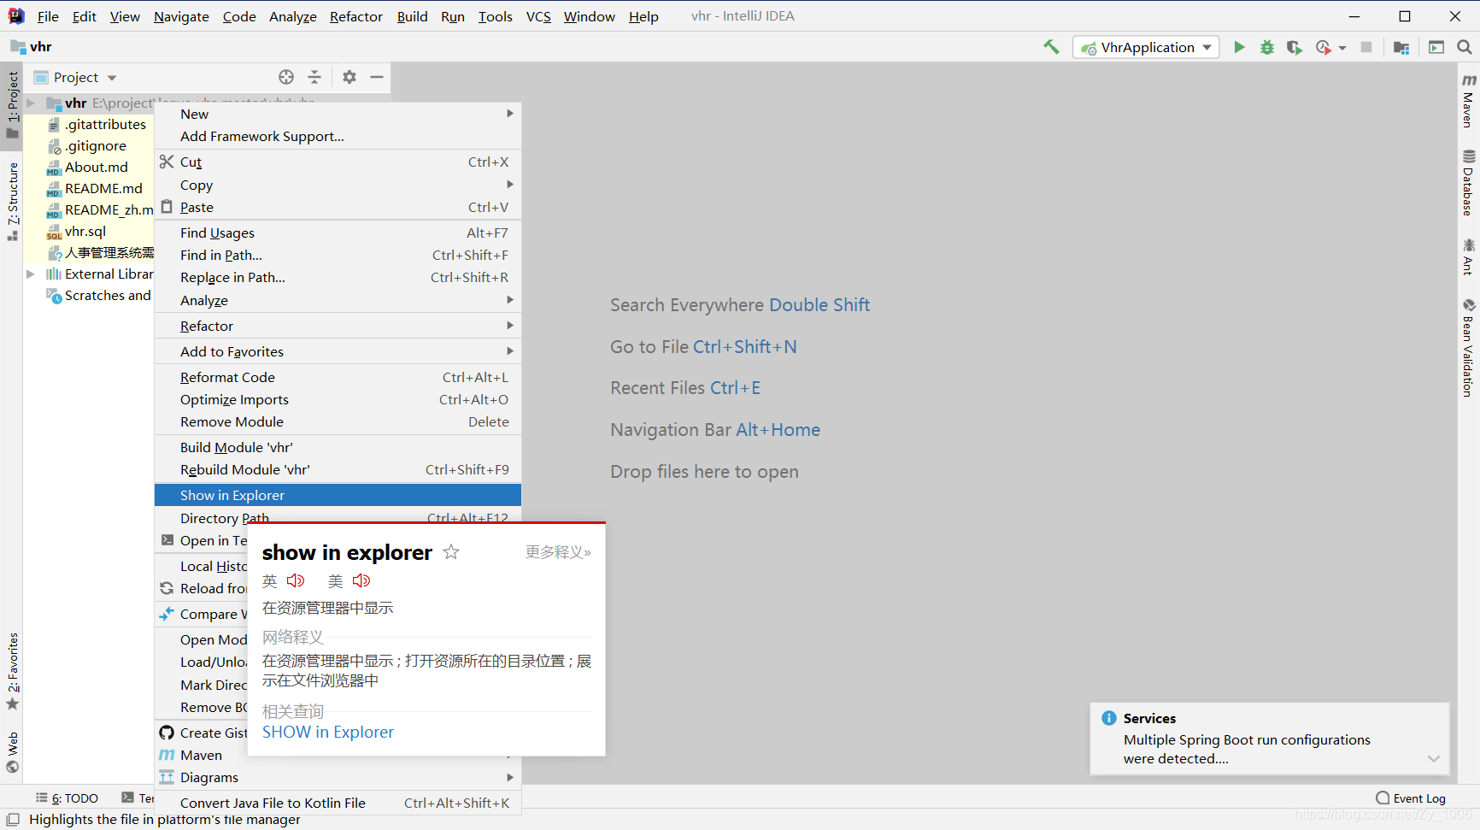The width and height of the screenshot is (1480, 830).
Task: Select Rebuild Module 'vhr'
Action: click(x=338, y=469)
